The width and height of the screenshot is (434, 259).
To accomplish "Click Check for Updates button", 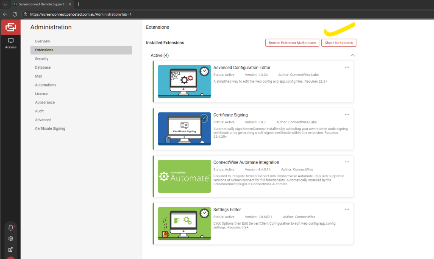I will pyautogui.click(x=339, y=43).
